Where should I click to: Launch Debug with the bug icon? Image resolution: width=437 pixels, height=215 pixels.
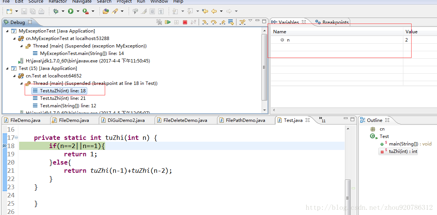[x=56, y=12]
